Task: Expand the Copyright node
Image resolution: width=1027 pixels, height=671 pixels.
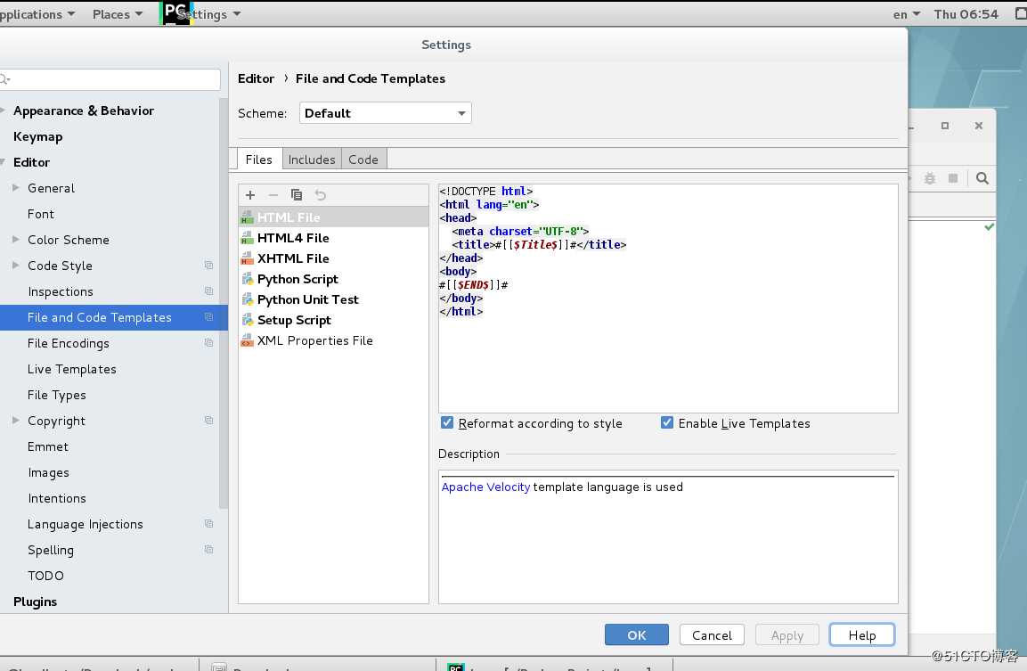Action: [16, 420]
